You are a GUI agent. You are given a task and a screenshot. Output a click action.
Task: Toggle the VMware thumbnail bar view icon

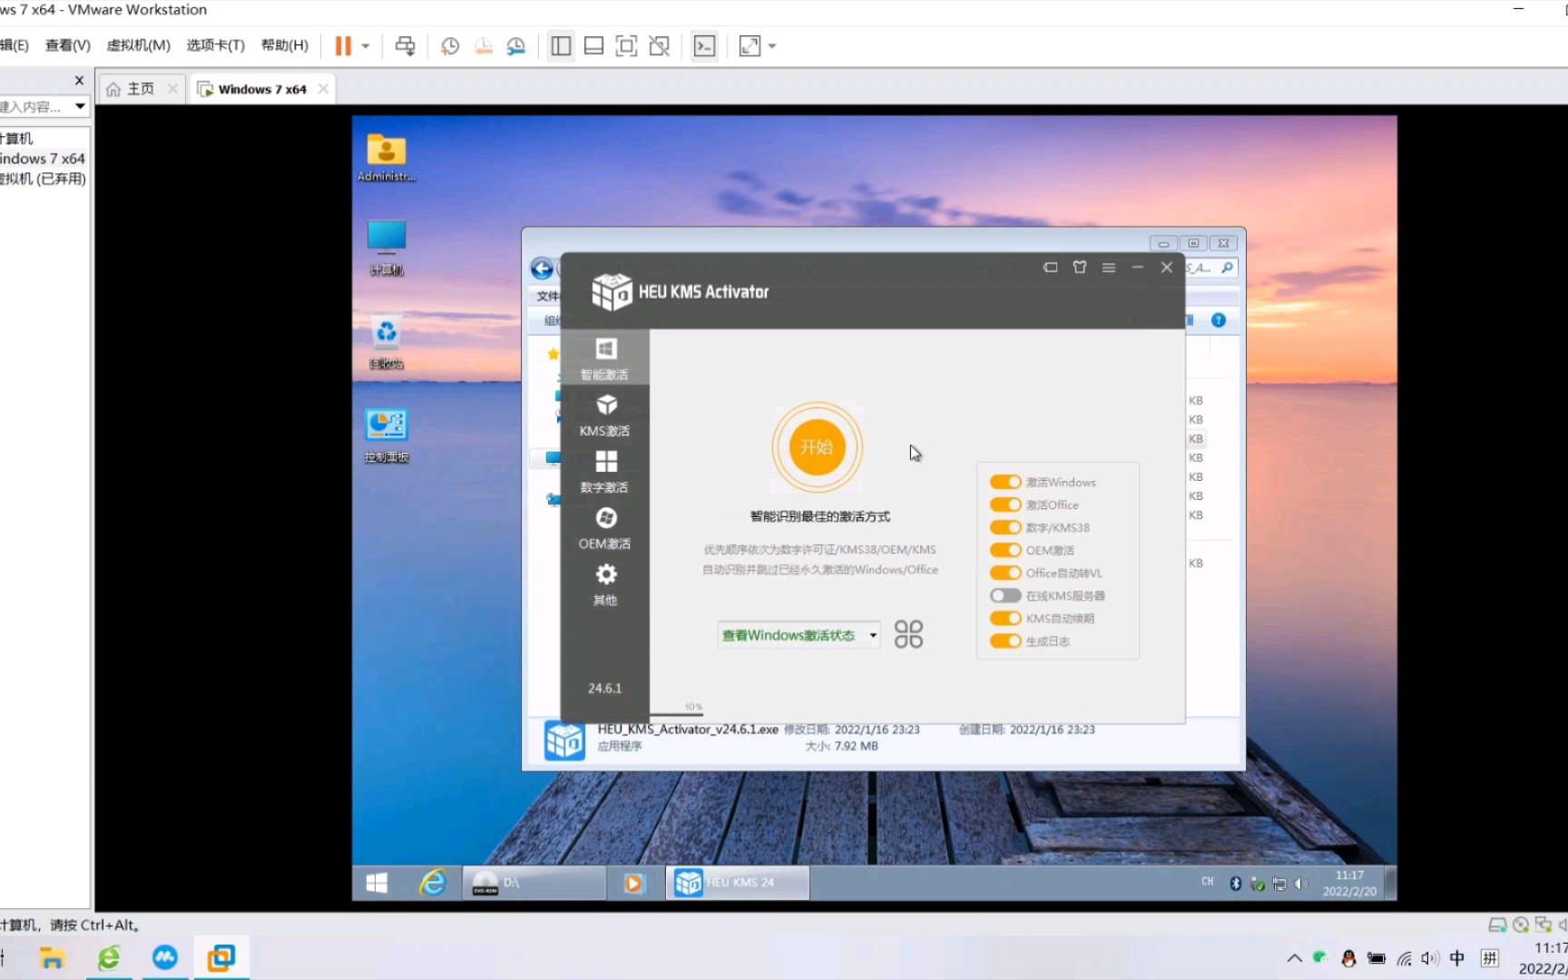click(x=593, y=46)
